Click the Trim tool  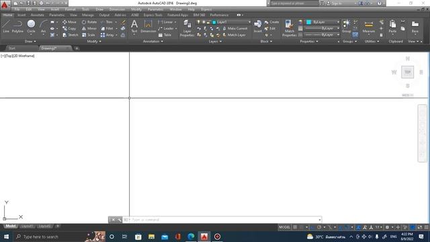click(x=106, y=22)
